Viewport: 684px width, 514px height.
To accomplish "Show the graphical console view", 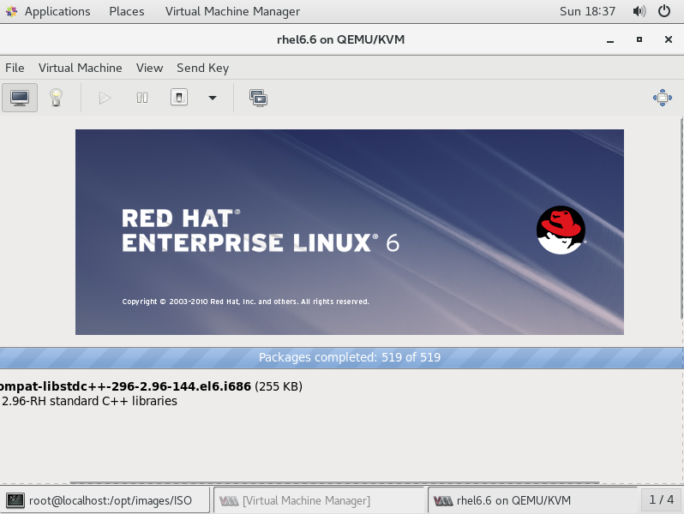I will click(20, 98).
